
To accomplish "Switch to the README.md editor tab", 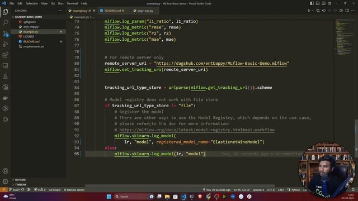I will point(114,11).
